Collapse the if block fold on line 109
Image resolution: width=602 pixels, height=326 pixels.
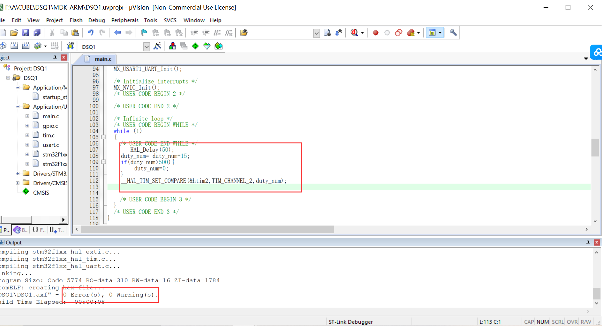click(104, 162)
